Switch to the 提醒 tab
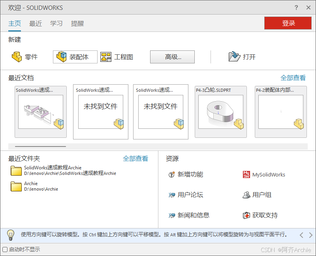Viewport: 316px width, 256px height. (77, 24)
